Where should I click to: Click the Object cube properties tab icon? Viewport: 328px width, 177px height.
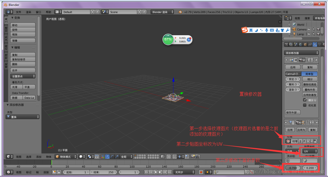[305, 44]
